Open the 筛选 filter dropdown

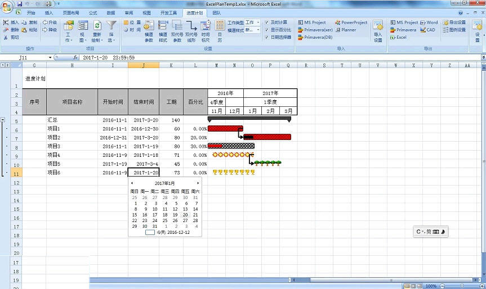[x=112, y=31]
